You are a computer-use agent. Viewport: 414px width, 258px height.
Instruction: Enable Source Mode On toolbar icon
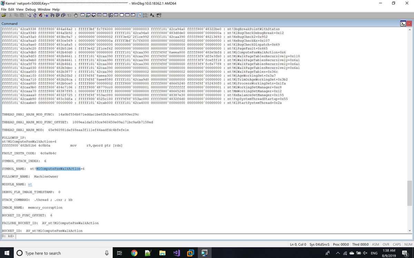(140, 15)
